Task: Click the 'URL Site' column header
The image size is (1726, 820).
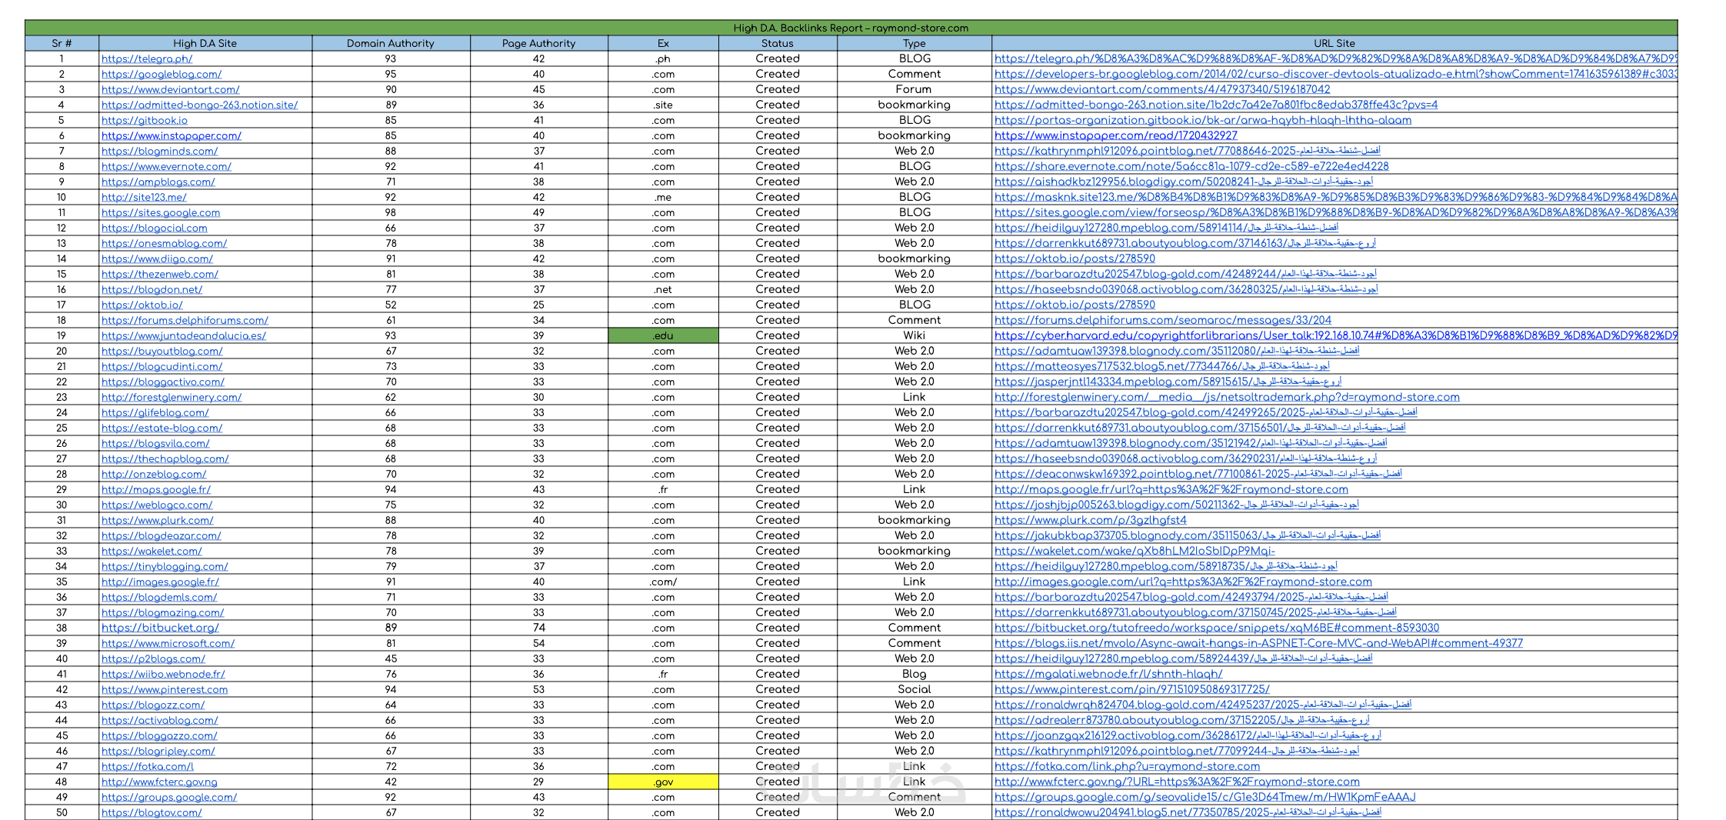Action: click(1334, 43)
